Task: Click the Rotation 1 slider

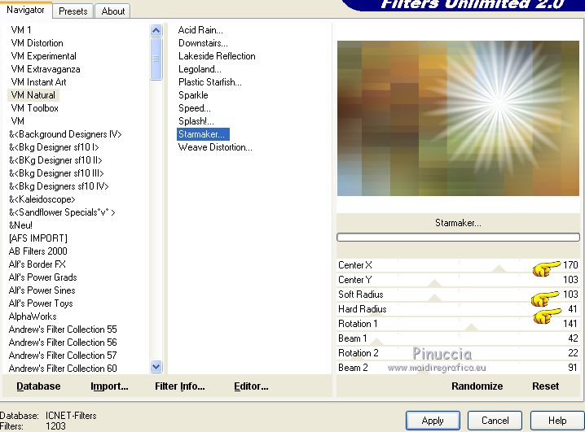Action: coord(458,324)
